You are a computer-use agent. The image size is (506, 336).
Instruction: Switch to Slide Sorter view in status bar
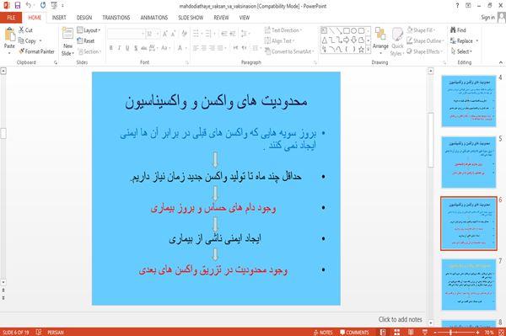click(x=396, y=332)
